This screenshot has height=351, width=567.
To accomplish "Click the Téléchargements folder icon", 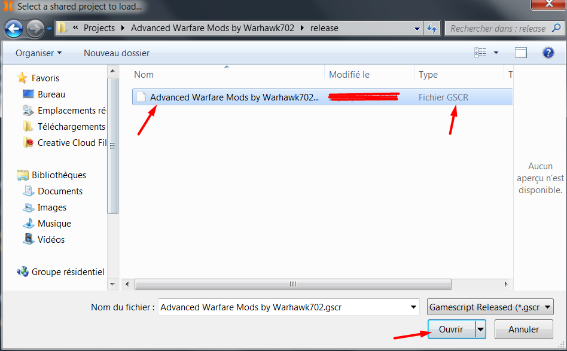I will coord(28,126).
